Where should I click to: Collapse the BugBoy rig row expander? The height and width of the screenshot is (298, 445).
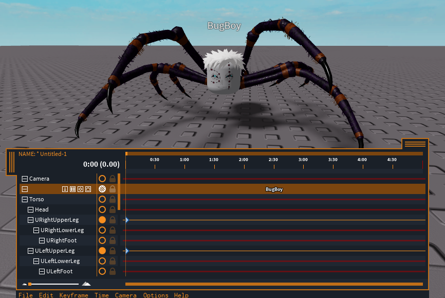click(x=25, y=189)
